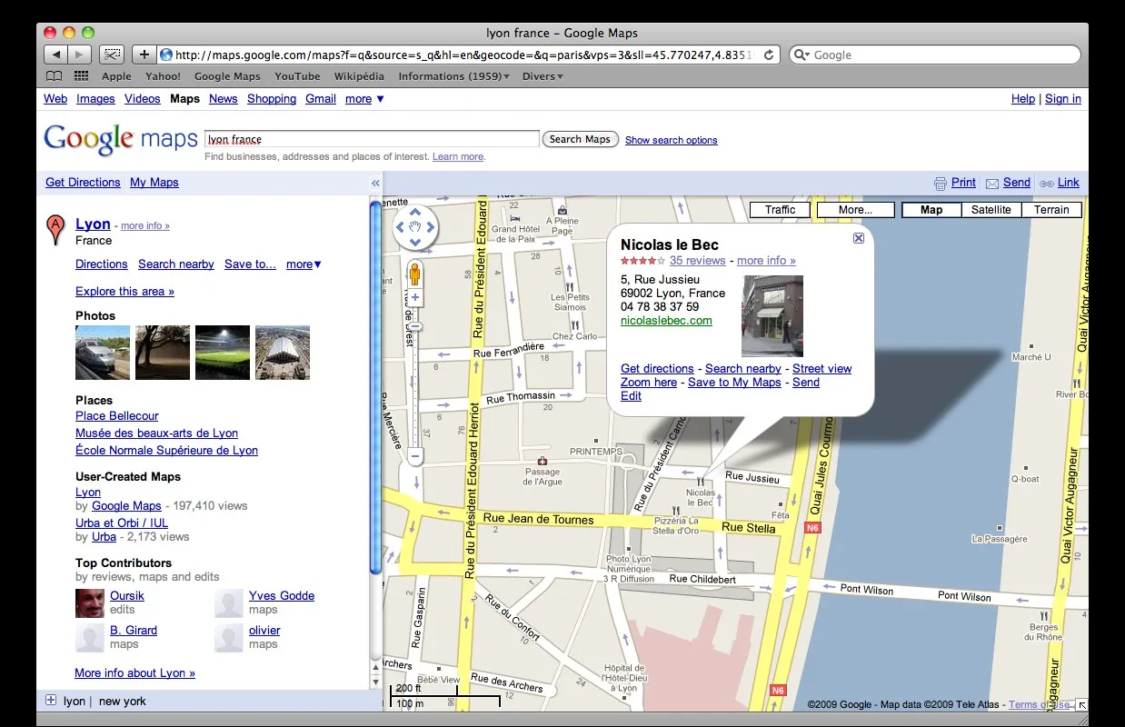The image size is (1125, 727).
Task: Click the left panel vertical scrollbar
Action: pyautogui.click(x=375, y=389)
